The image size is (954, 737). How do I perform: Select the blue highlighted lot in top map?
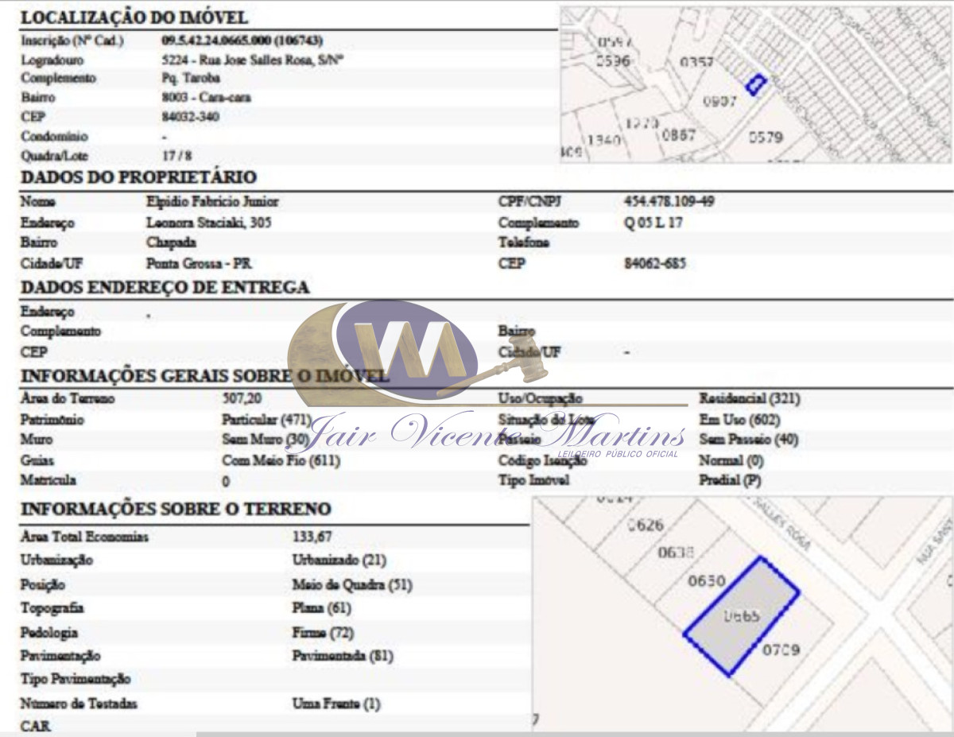click(755, 83)
